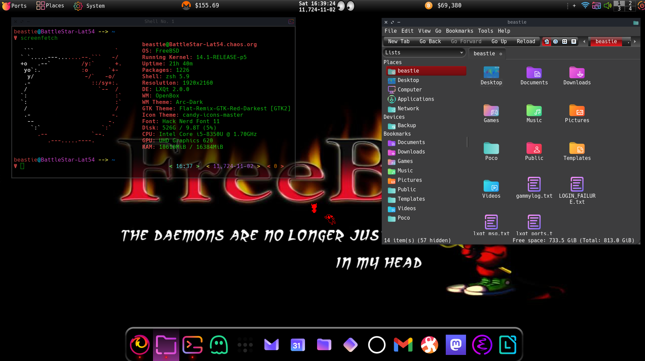The height and width of the screenshot is (361, 645).
Task: Open the Lists side pane dropdown
Action: pyautogui.click(x=424, y=53)
